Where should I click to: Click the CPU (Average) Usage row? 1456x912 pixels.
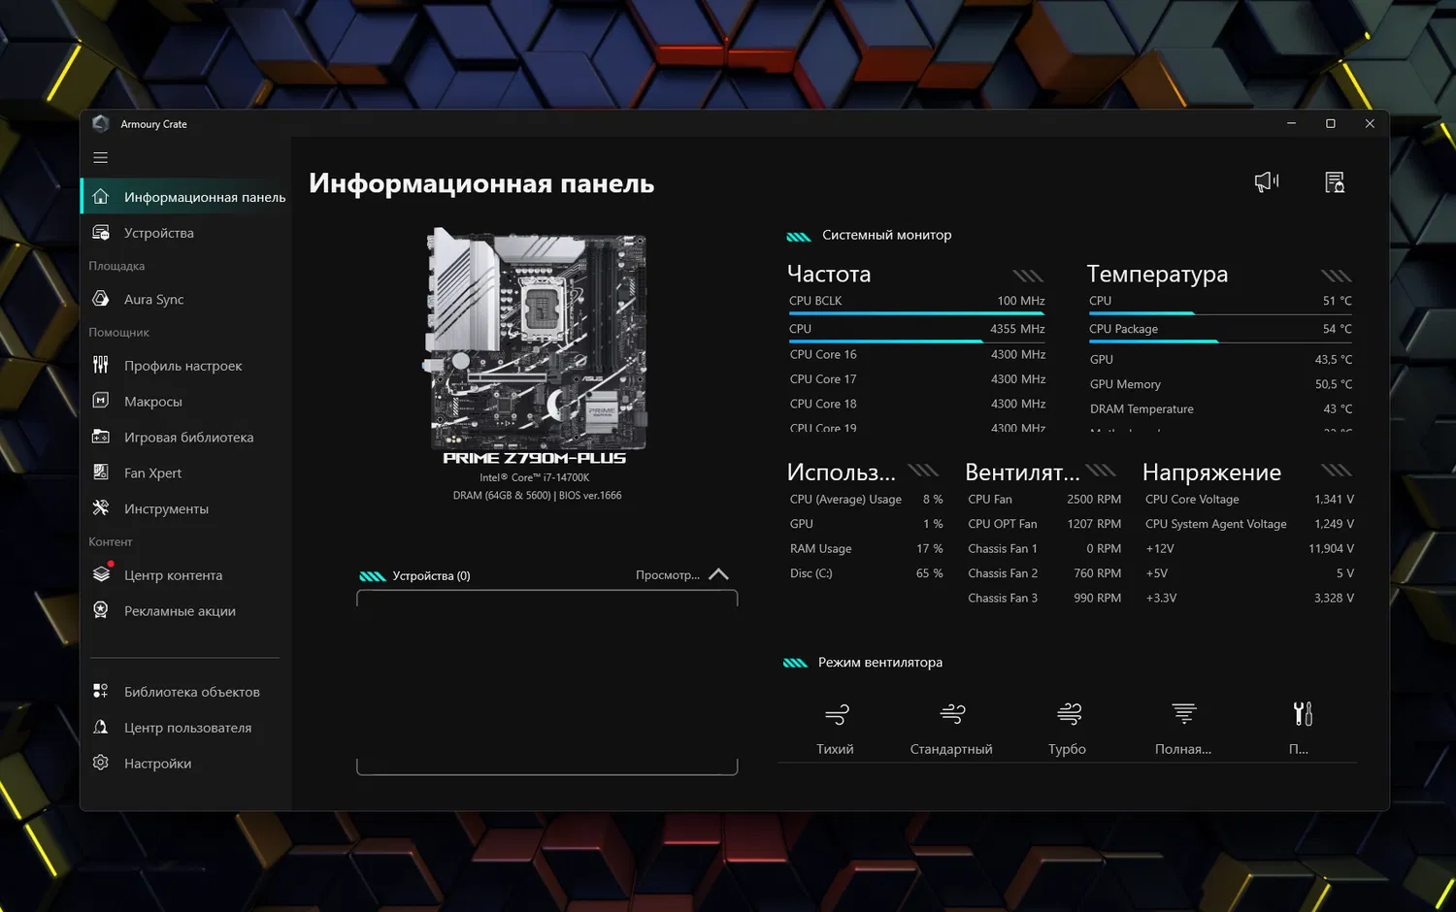tap(866, 500)
